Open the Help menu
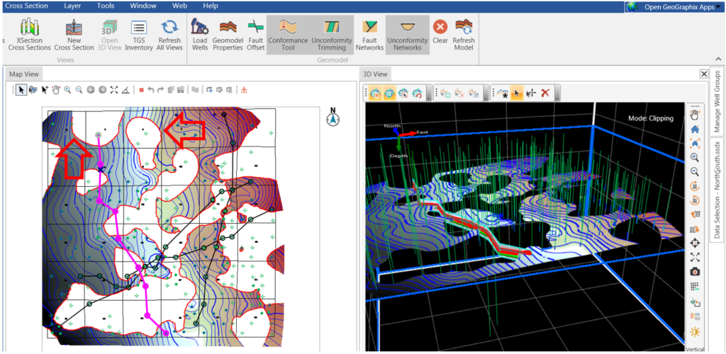This screenshot has height=354, width=726. (x=211, y=6)
